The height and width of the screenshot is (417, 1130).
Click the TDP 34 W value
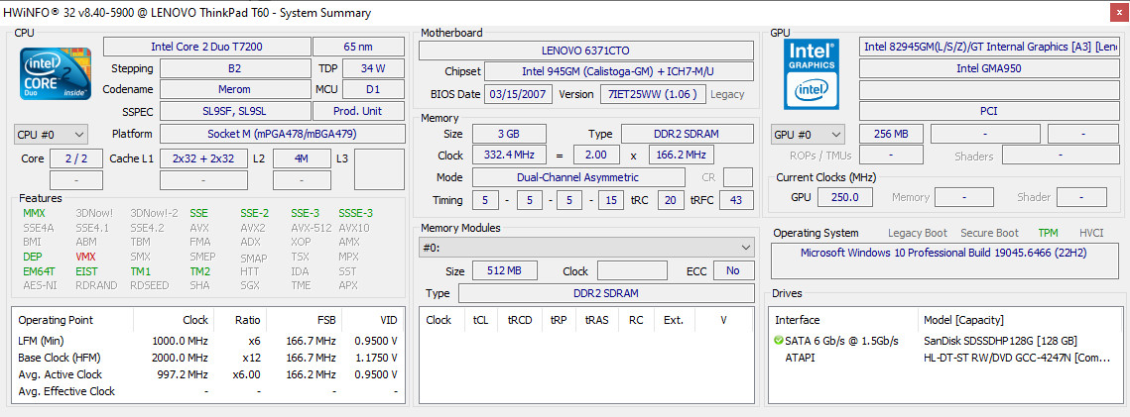[373, 69]
